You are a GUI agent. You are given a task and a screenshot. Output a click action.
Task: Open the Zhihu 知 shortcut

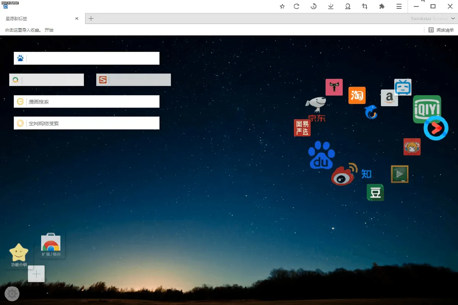[x=366, y=174]
